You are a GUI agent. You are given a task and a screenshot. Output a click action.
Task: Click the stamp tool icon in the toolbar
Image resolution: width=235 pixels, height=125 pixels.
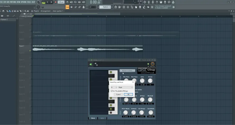(84, 7)
